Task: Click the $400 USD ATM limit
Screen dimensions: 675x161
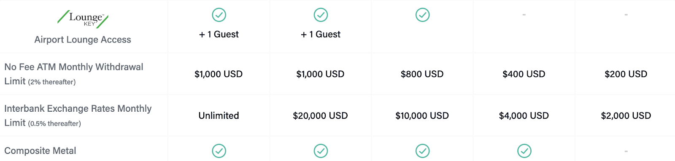Action: [x=524, y=74]
